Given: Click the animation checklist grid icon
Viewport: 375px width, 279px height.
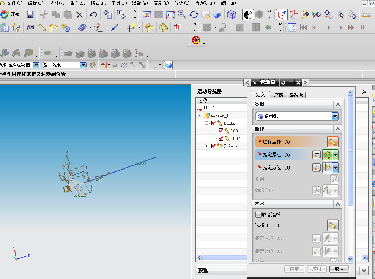Looking at the screenshot, I should [x=292, y=27].
